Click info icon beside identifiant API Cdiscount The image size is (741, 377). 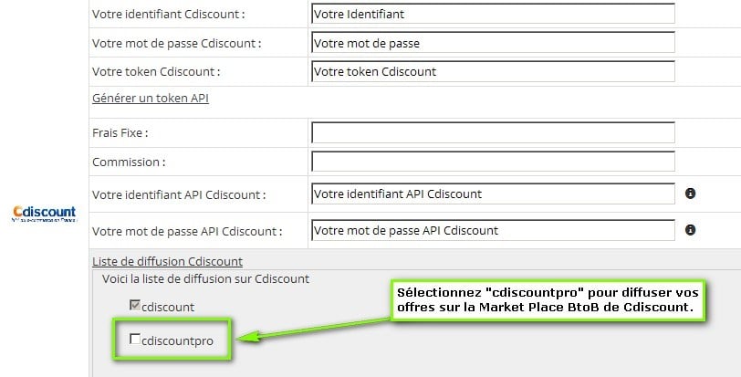pos(690,194)
